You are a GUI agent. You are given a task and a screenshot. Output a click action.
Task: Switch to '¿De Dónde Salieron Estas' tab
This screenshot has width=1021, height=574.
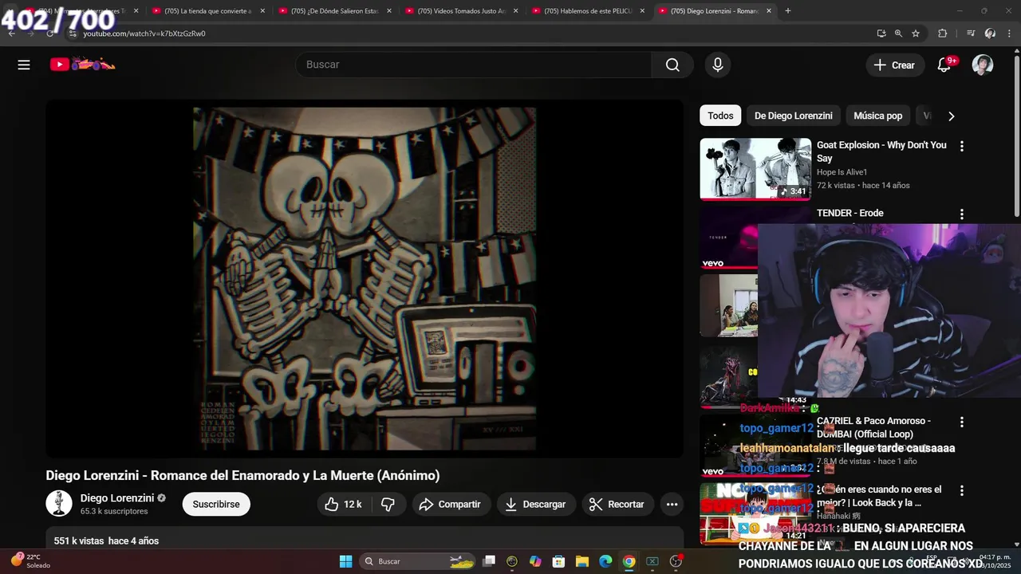point(333,11)
